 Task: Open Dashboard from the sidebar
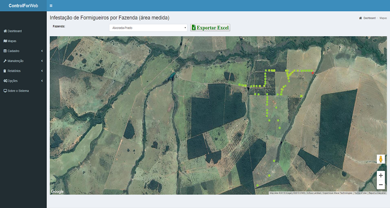coord(14,31)
